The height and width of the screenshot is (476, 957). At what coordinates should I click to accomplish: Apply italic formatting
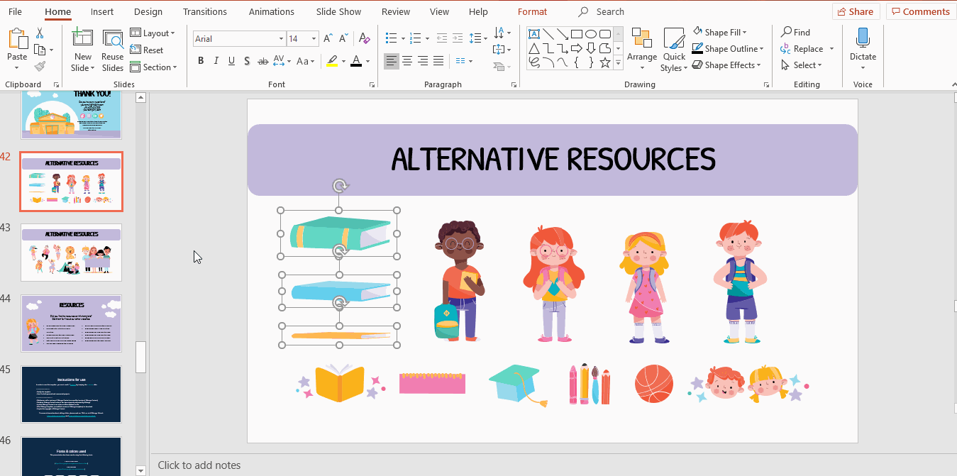(x=216, y=61)
